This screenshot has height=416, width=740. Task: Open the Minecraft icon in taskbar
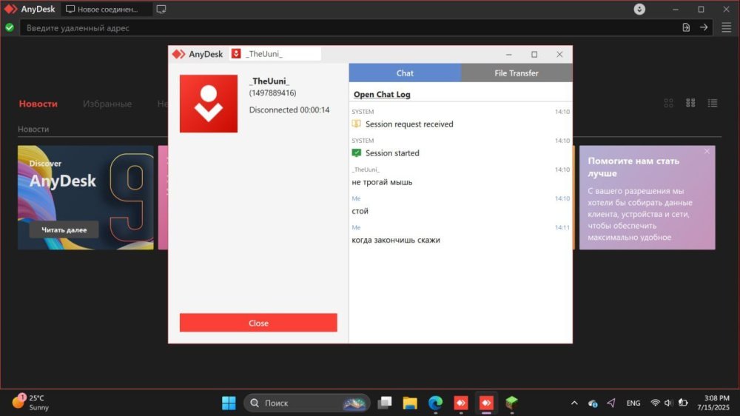point(511,403)
